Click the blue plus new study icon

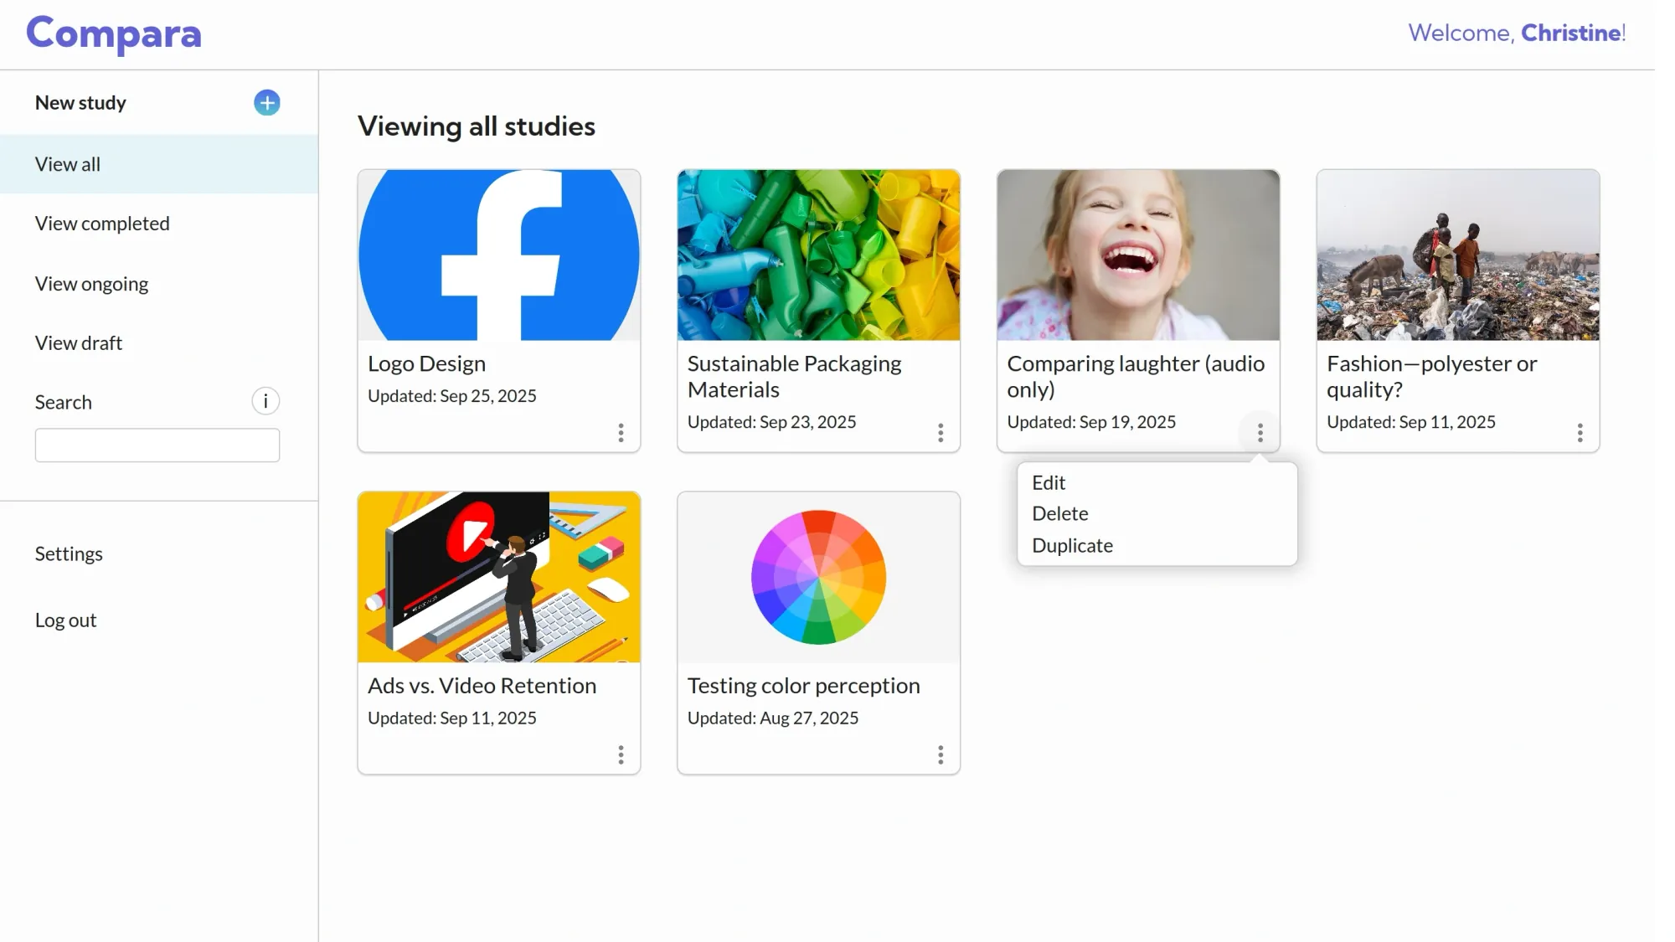coord(266,103)
